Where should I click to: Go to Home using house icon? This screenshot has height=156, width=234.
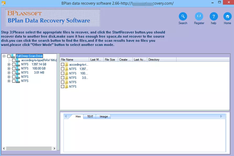click(x=227, y=16)
